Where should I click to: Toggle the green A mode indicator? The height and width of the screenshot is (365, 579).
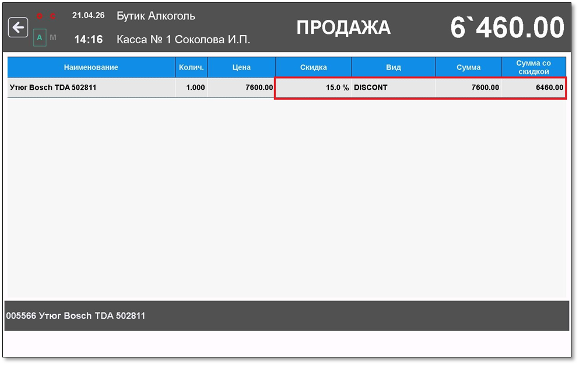[40, 38]
